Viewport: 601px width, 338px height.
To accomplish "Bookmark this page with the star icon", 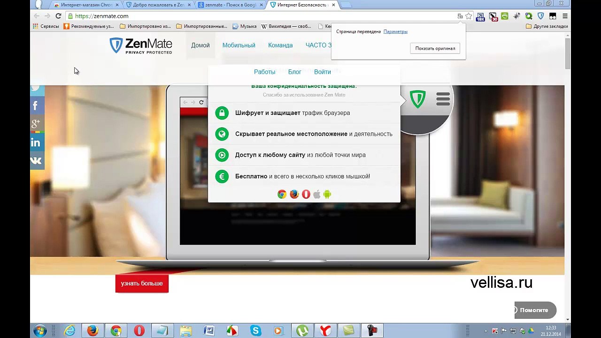I will [x=469, y=16].
